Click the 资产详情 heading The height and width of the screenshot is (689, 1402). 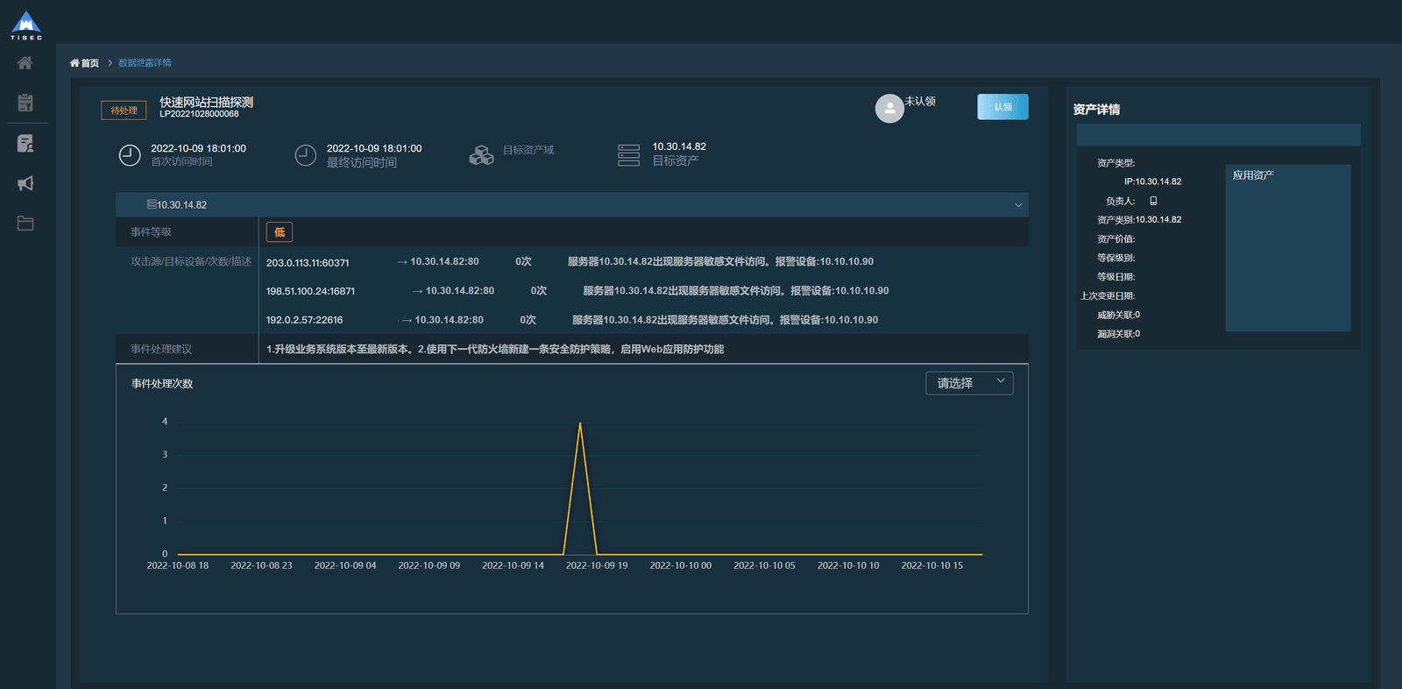(1096, 110)
